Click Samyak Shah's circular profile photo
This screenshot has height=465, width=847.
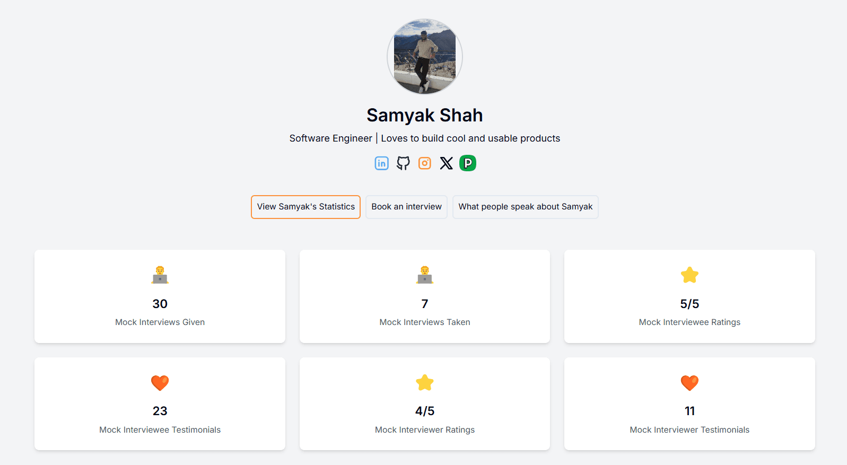point(424,57)
